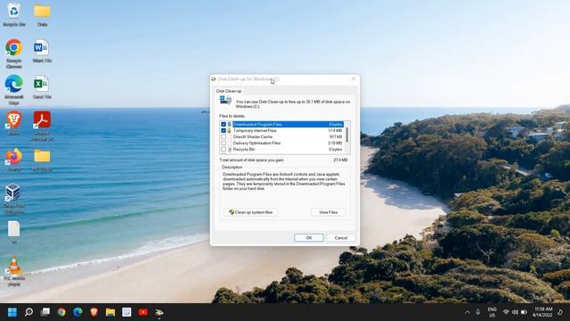Click notepad-like app icon in taskbar
Image resolution: width=570 pixels, height=321 pixels.
coord(126,312)
